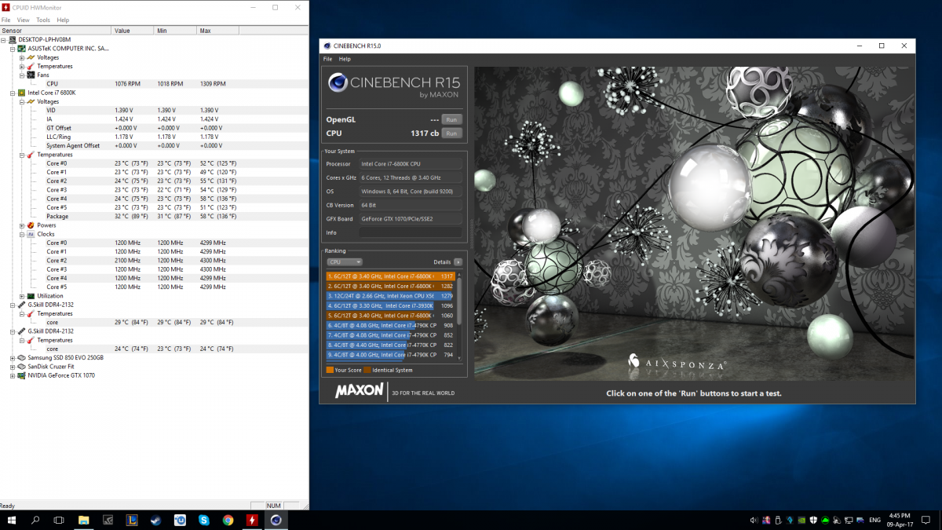Viewport: 942px width, 530px height.
Task: Collapse the Intel Core i7 6800K node
Action: pyautogui.click(x=13, y=93)
